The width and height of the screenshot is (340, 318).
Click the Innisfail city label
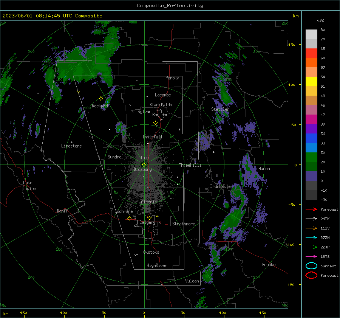click(152, 137)
